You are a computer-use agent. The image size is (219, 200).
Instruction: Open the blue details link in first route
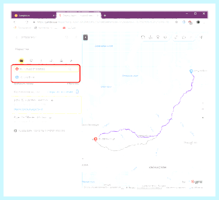[x=28, y=109]
